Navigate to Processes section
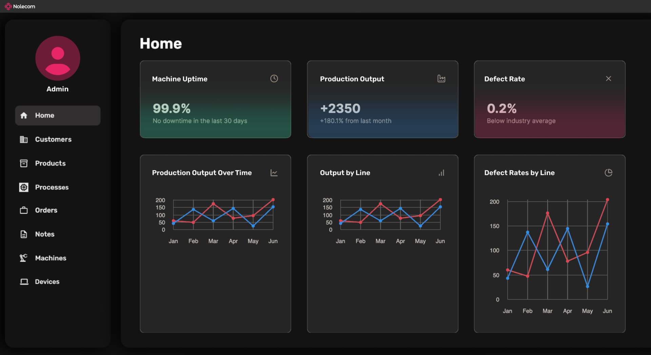Image resolution: width=651 pixels, height=355 pixels. 52,187
